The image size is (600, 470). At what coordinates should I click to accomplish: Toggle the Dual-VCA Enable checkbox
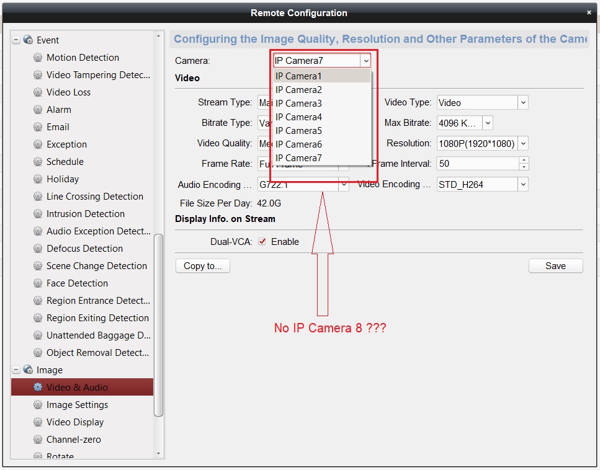pyautogui.click(x=262, y=242)
